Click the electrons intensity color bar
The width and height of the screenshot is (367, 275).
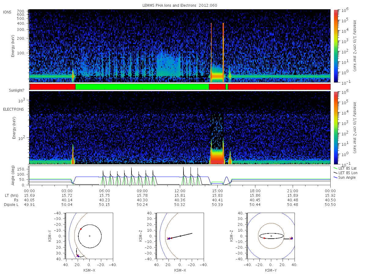click(335, 128)
